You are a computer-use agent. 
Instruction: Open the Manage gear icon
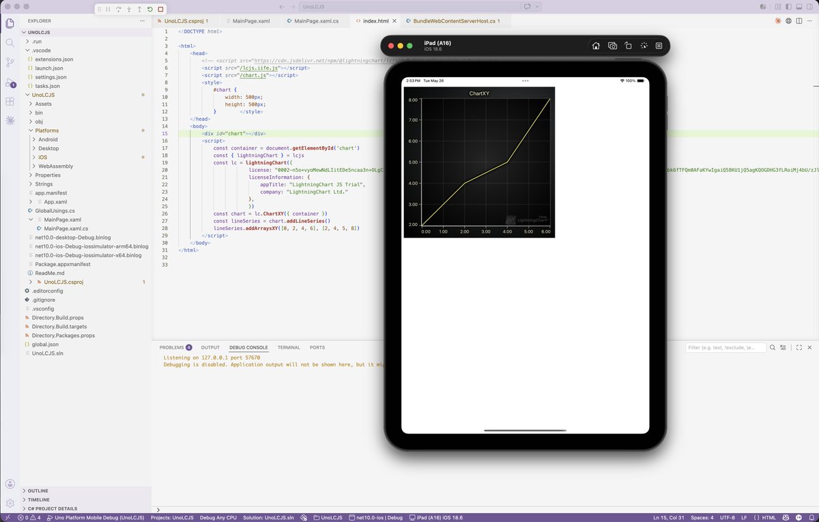(x=10, y=504)
